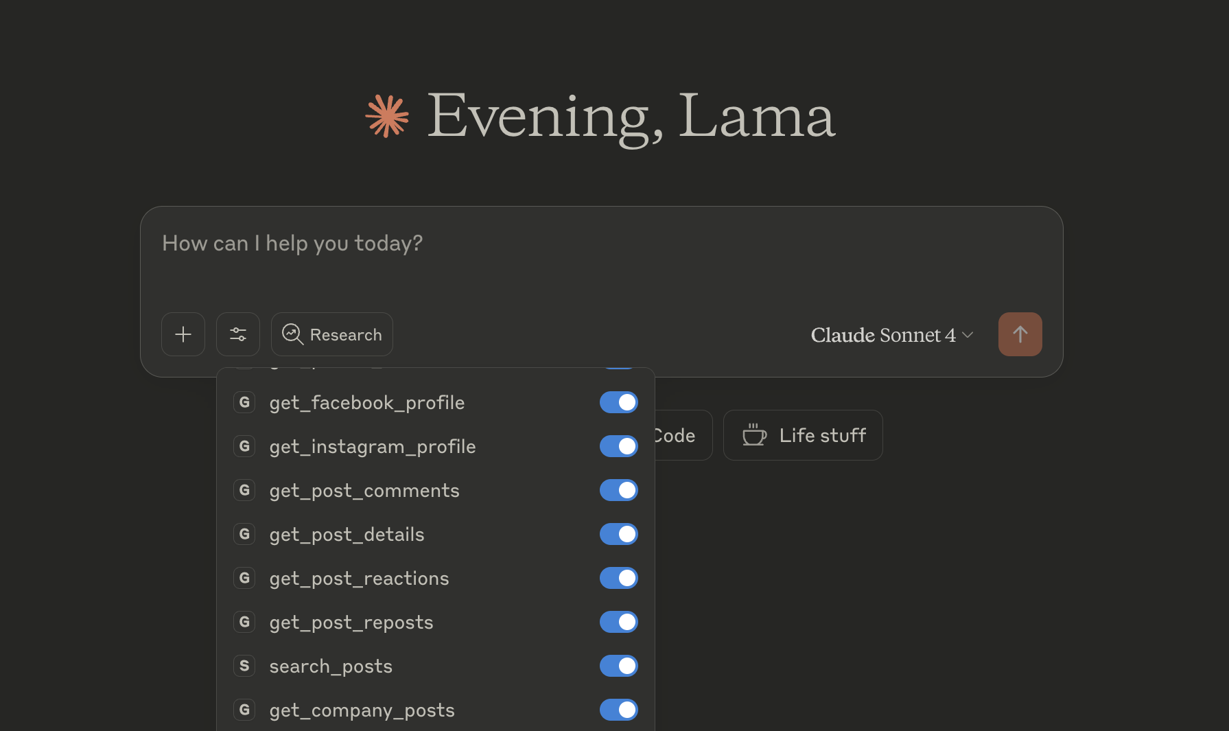Turn off the get_instagram_profile switch

[618, 446]
